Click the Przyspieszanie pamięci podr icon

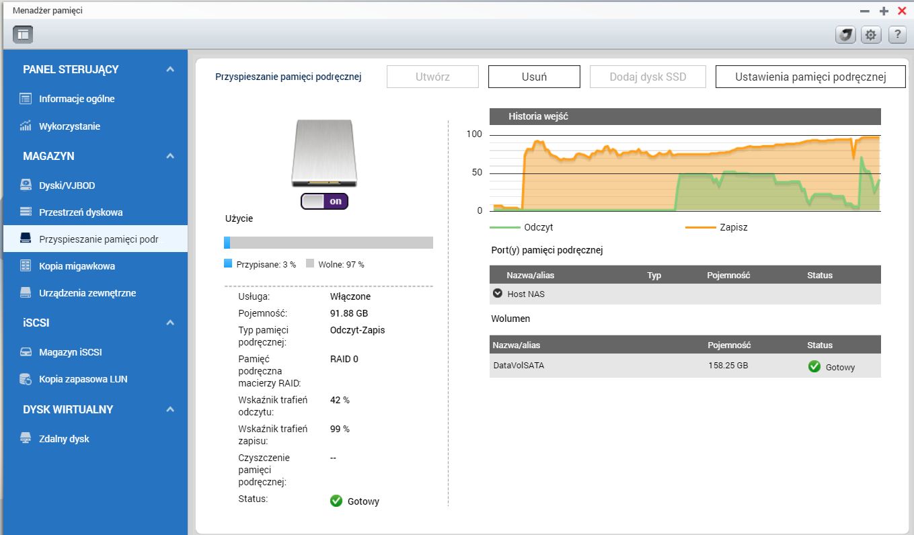(x=26, y=238)
